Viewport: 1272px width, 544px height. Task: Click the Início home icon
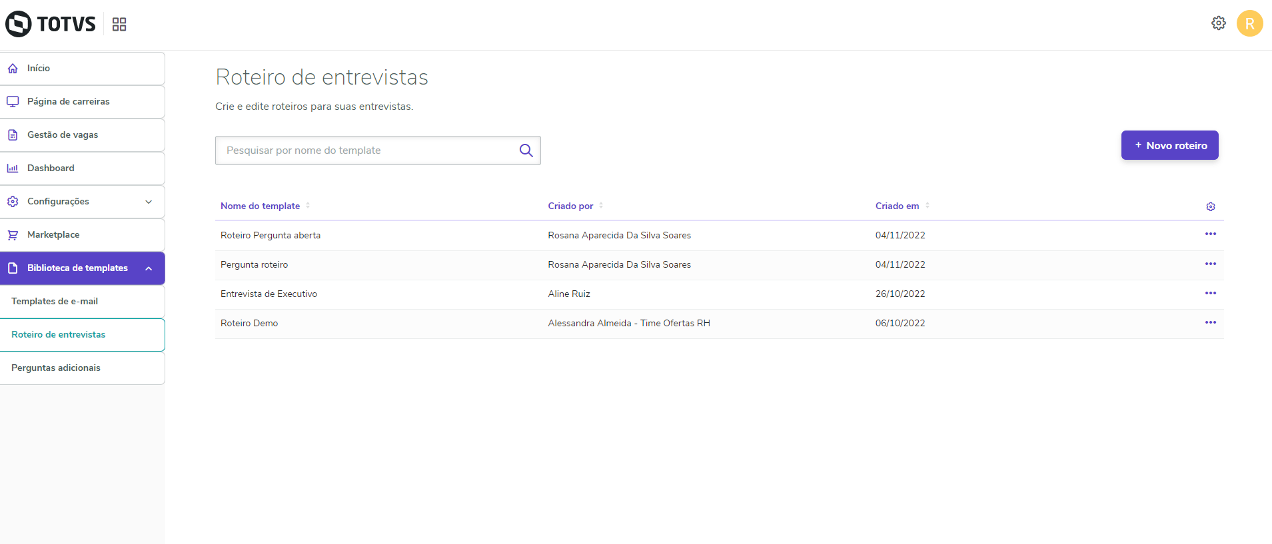[13, 69]
